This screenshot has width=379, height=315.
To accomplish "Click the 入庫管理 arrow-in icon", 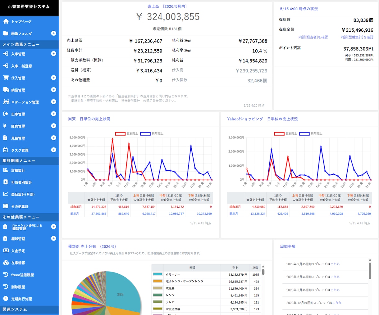I will pyautogui.click(x=6, y=54).
